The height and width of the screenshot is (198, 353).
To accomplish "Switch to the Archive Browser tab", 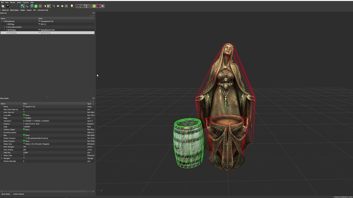I will 18,194.
